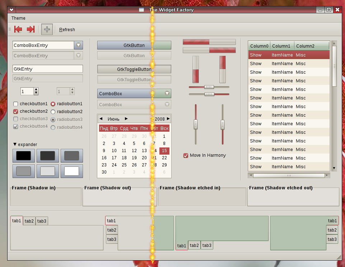This screenshot has width=345, height=267.
Task: Toggle the plus icon toolbar button
Action: tap(47, 29)
